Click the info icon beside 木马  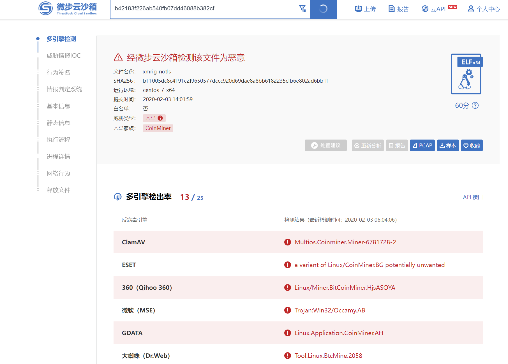pos(160,118)
